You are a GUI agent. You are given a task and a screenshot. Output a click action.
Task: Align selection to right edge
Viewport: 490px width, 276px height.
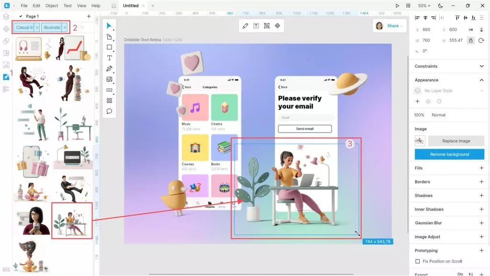[434, 18]
